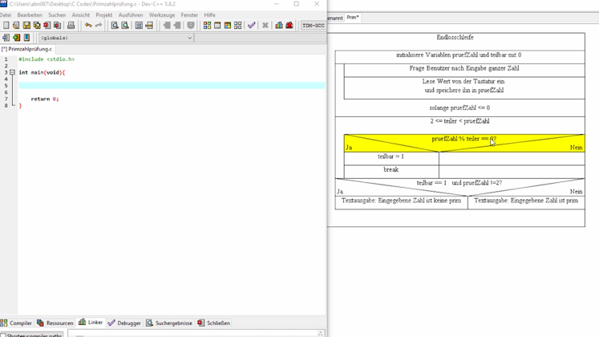Screen dimensions: 599x337
Task: Click the debug icon in toolbar
Action: (x=289, y=26)
